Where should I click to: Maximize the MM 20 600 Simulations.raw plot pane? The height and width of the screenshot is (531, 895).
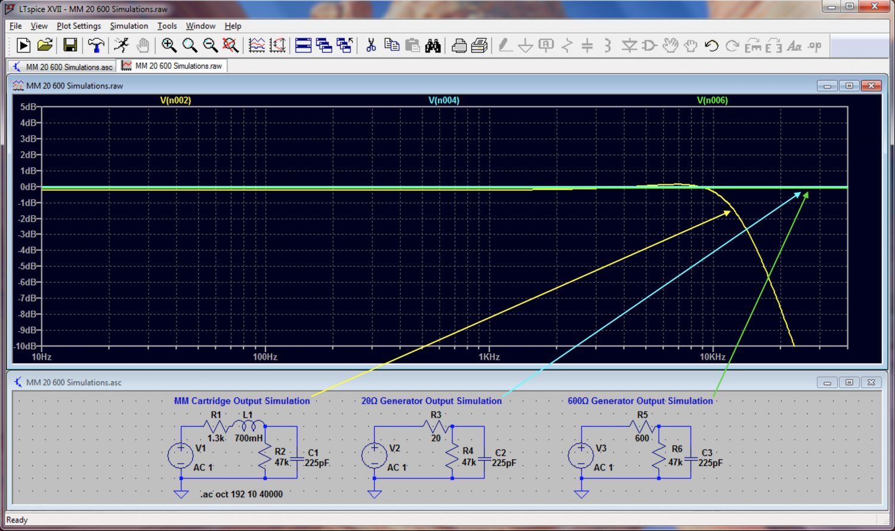tap(849, 86)
